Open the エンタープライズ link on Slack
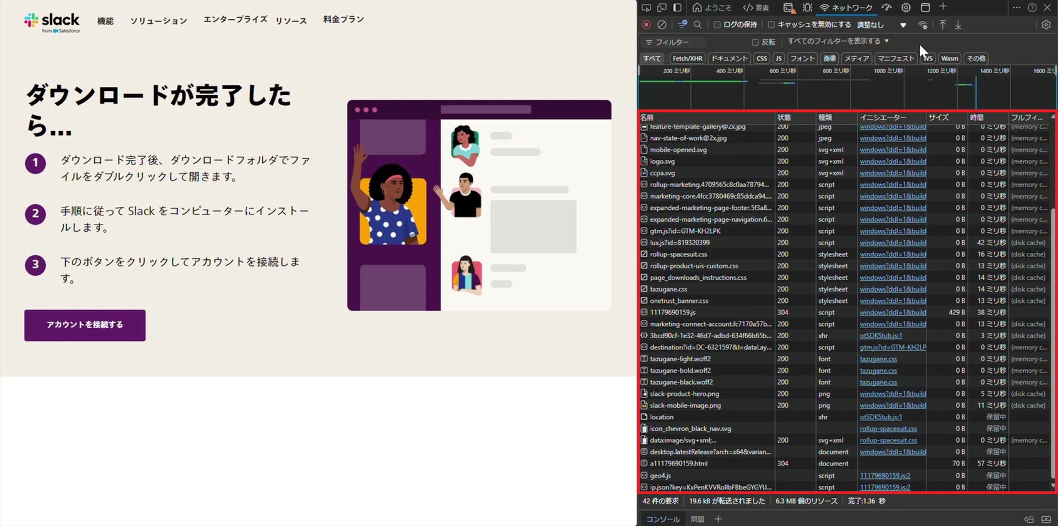Viewport: 1058px width, 526px height. coord(235,19)
